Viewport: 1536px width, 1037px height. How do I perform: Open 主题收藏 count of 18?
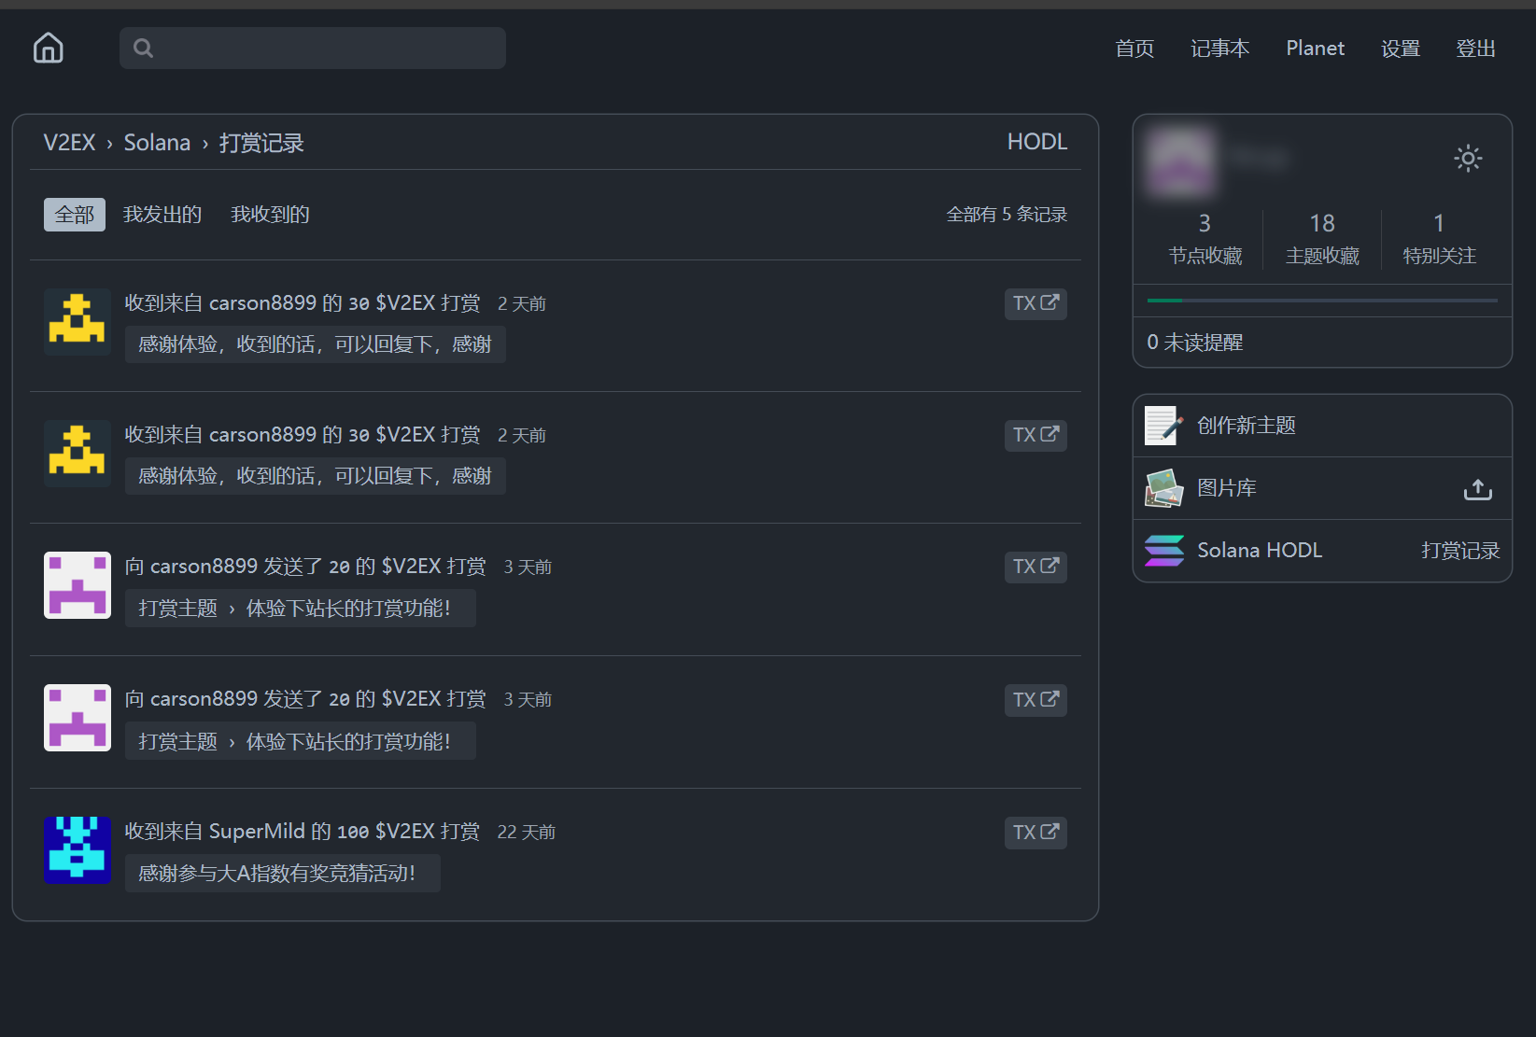(x=1322, y=239)
